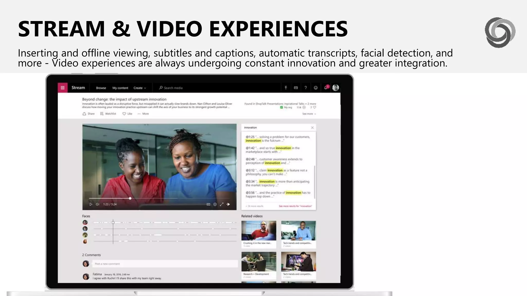Play the video with the play button
This screenshot has height=296, width=527.
[91, 204]
